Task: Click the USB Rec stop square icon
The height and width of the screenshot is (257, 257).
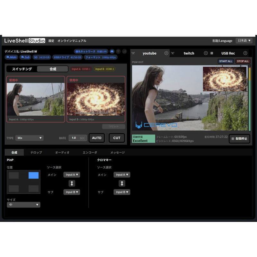Action: [x=212, y=53]
